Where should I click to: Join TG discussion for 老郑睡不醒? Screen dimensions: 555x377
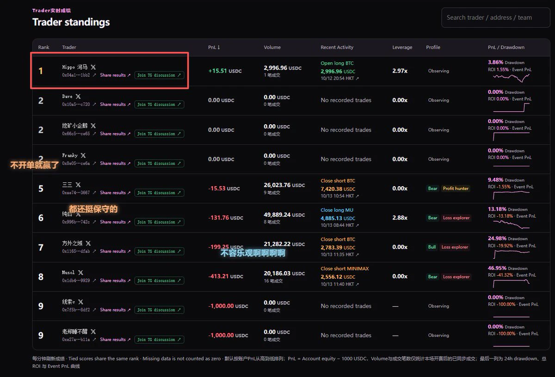(159, 340)
